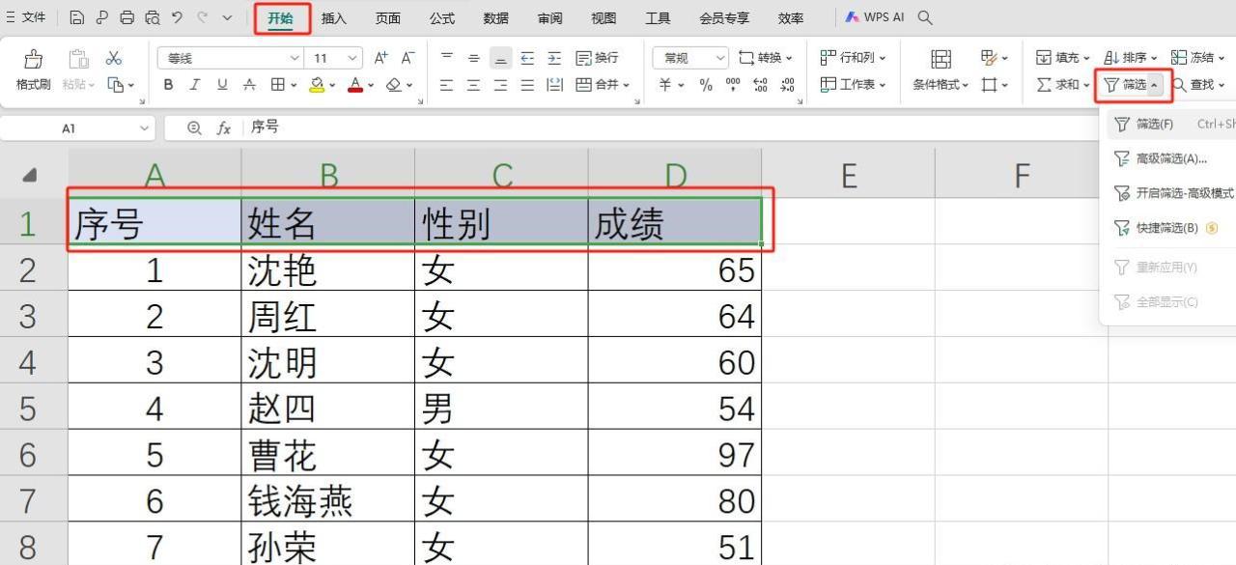1236x565 pixels.
Task: Click the Sort (排序) button
Action: click(x=1130, y=58)
